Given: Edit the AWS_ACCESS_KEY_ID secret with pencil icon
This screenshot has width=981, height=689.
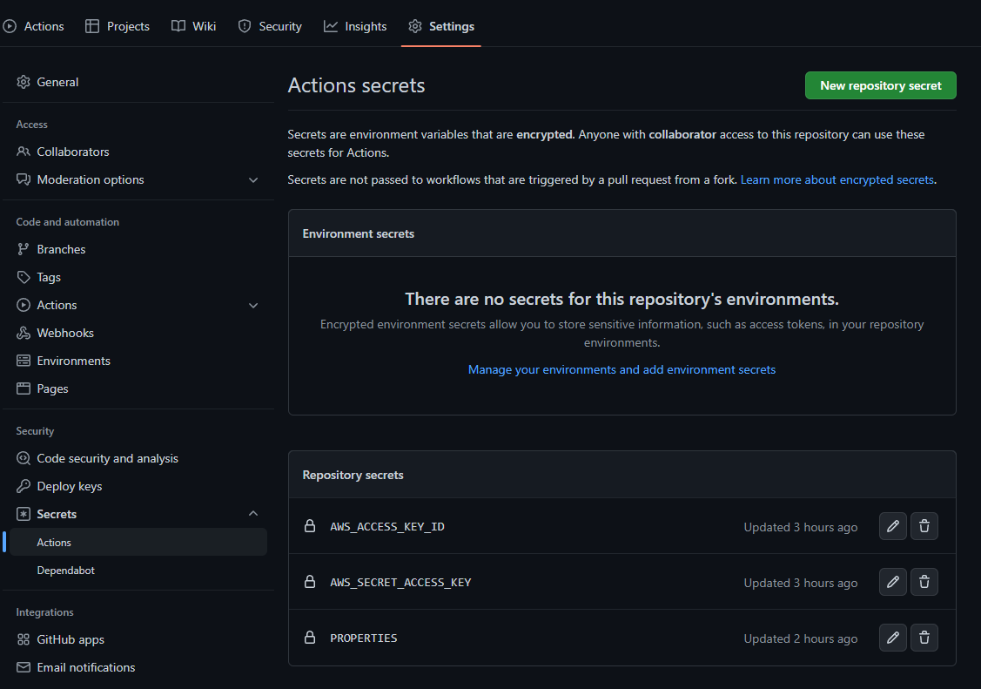Looking at the screenshot, I should click(892, 526).
